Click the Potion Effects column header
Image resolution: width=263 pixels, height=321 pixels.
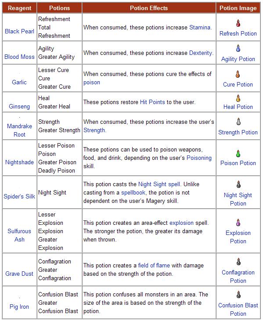click(x=149, y=8)
